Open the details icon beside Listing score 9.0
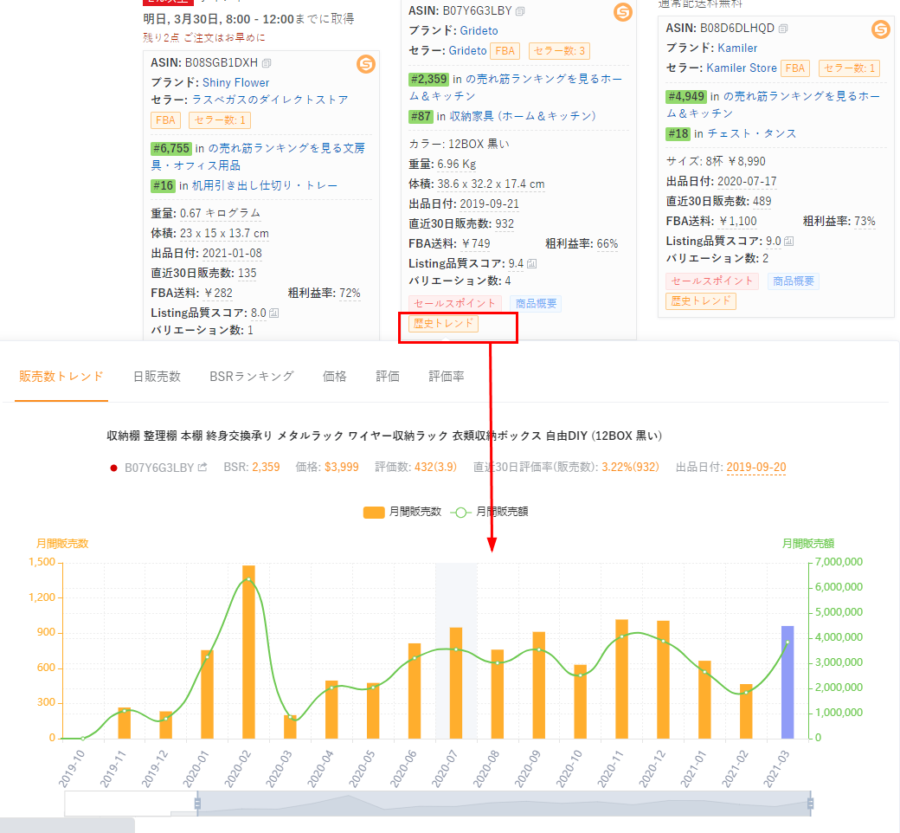The image size is (900, 833). click(x=788, y=242)
